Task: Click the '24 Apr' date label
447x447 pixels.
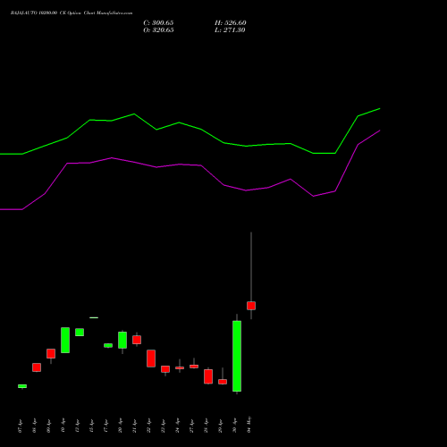Action: point(177,426)
